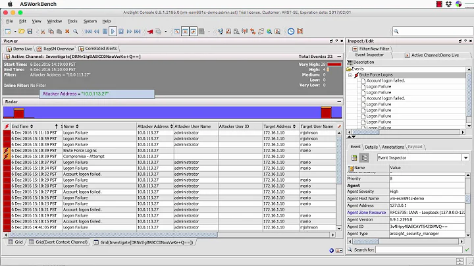
Task: Sort by Attacker Address column header
Action: coord(155,126)
